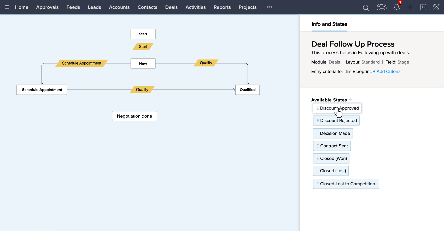444x231 pixels.
Task: Pick the Closed-Lost to Competition state
Action: (x=346, y=184)
